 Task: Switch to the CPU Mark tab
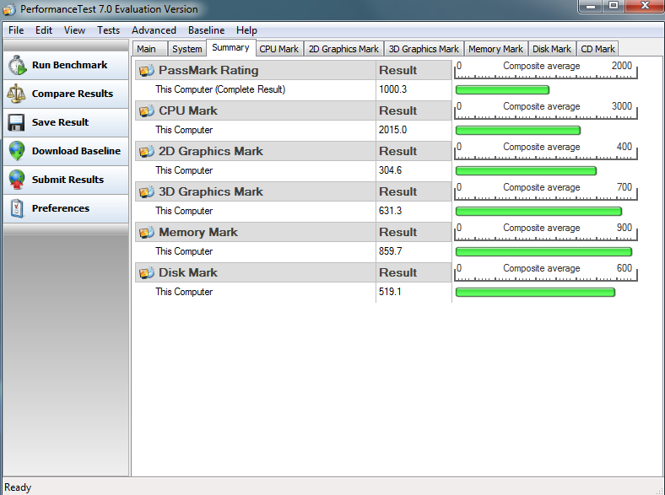pos(279,49)
